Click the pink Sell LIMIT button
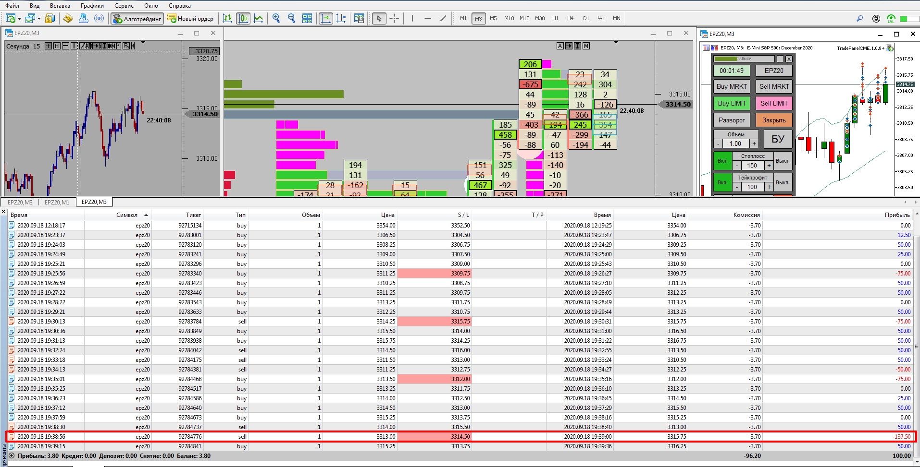 [x=774, y=103]
